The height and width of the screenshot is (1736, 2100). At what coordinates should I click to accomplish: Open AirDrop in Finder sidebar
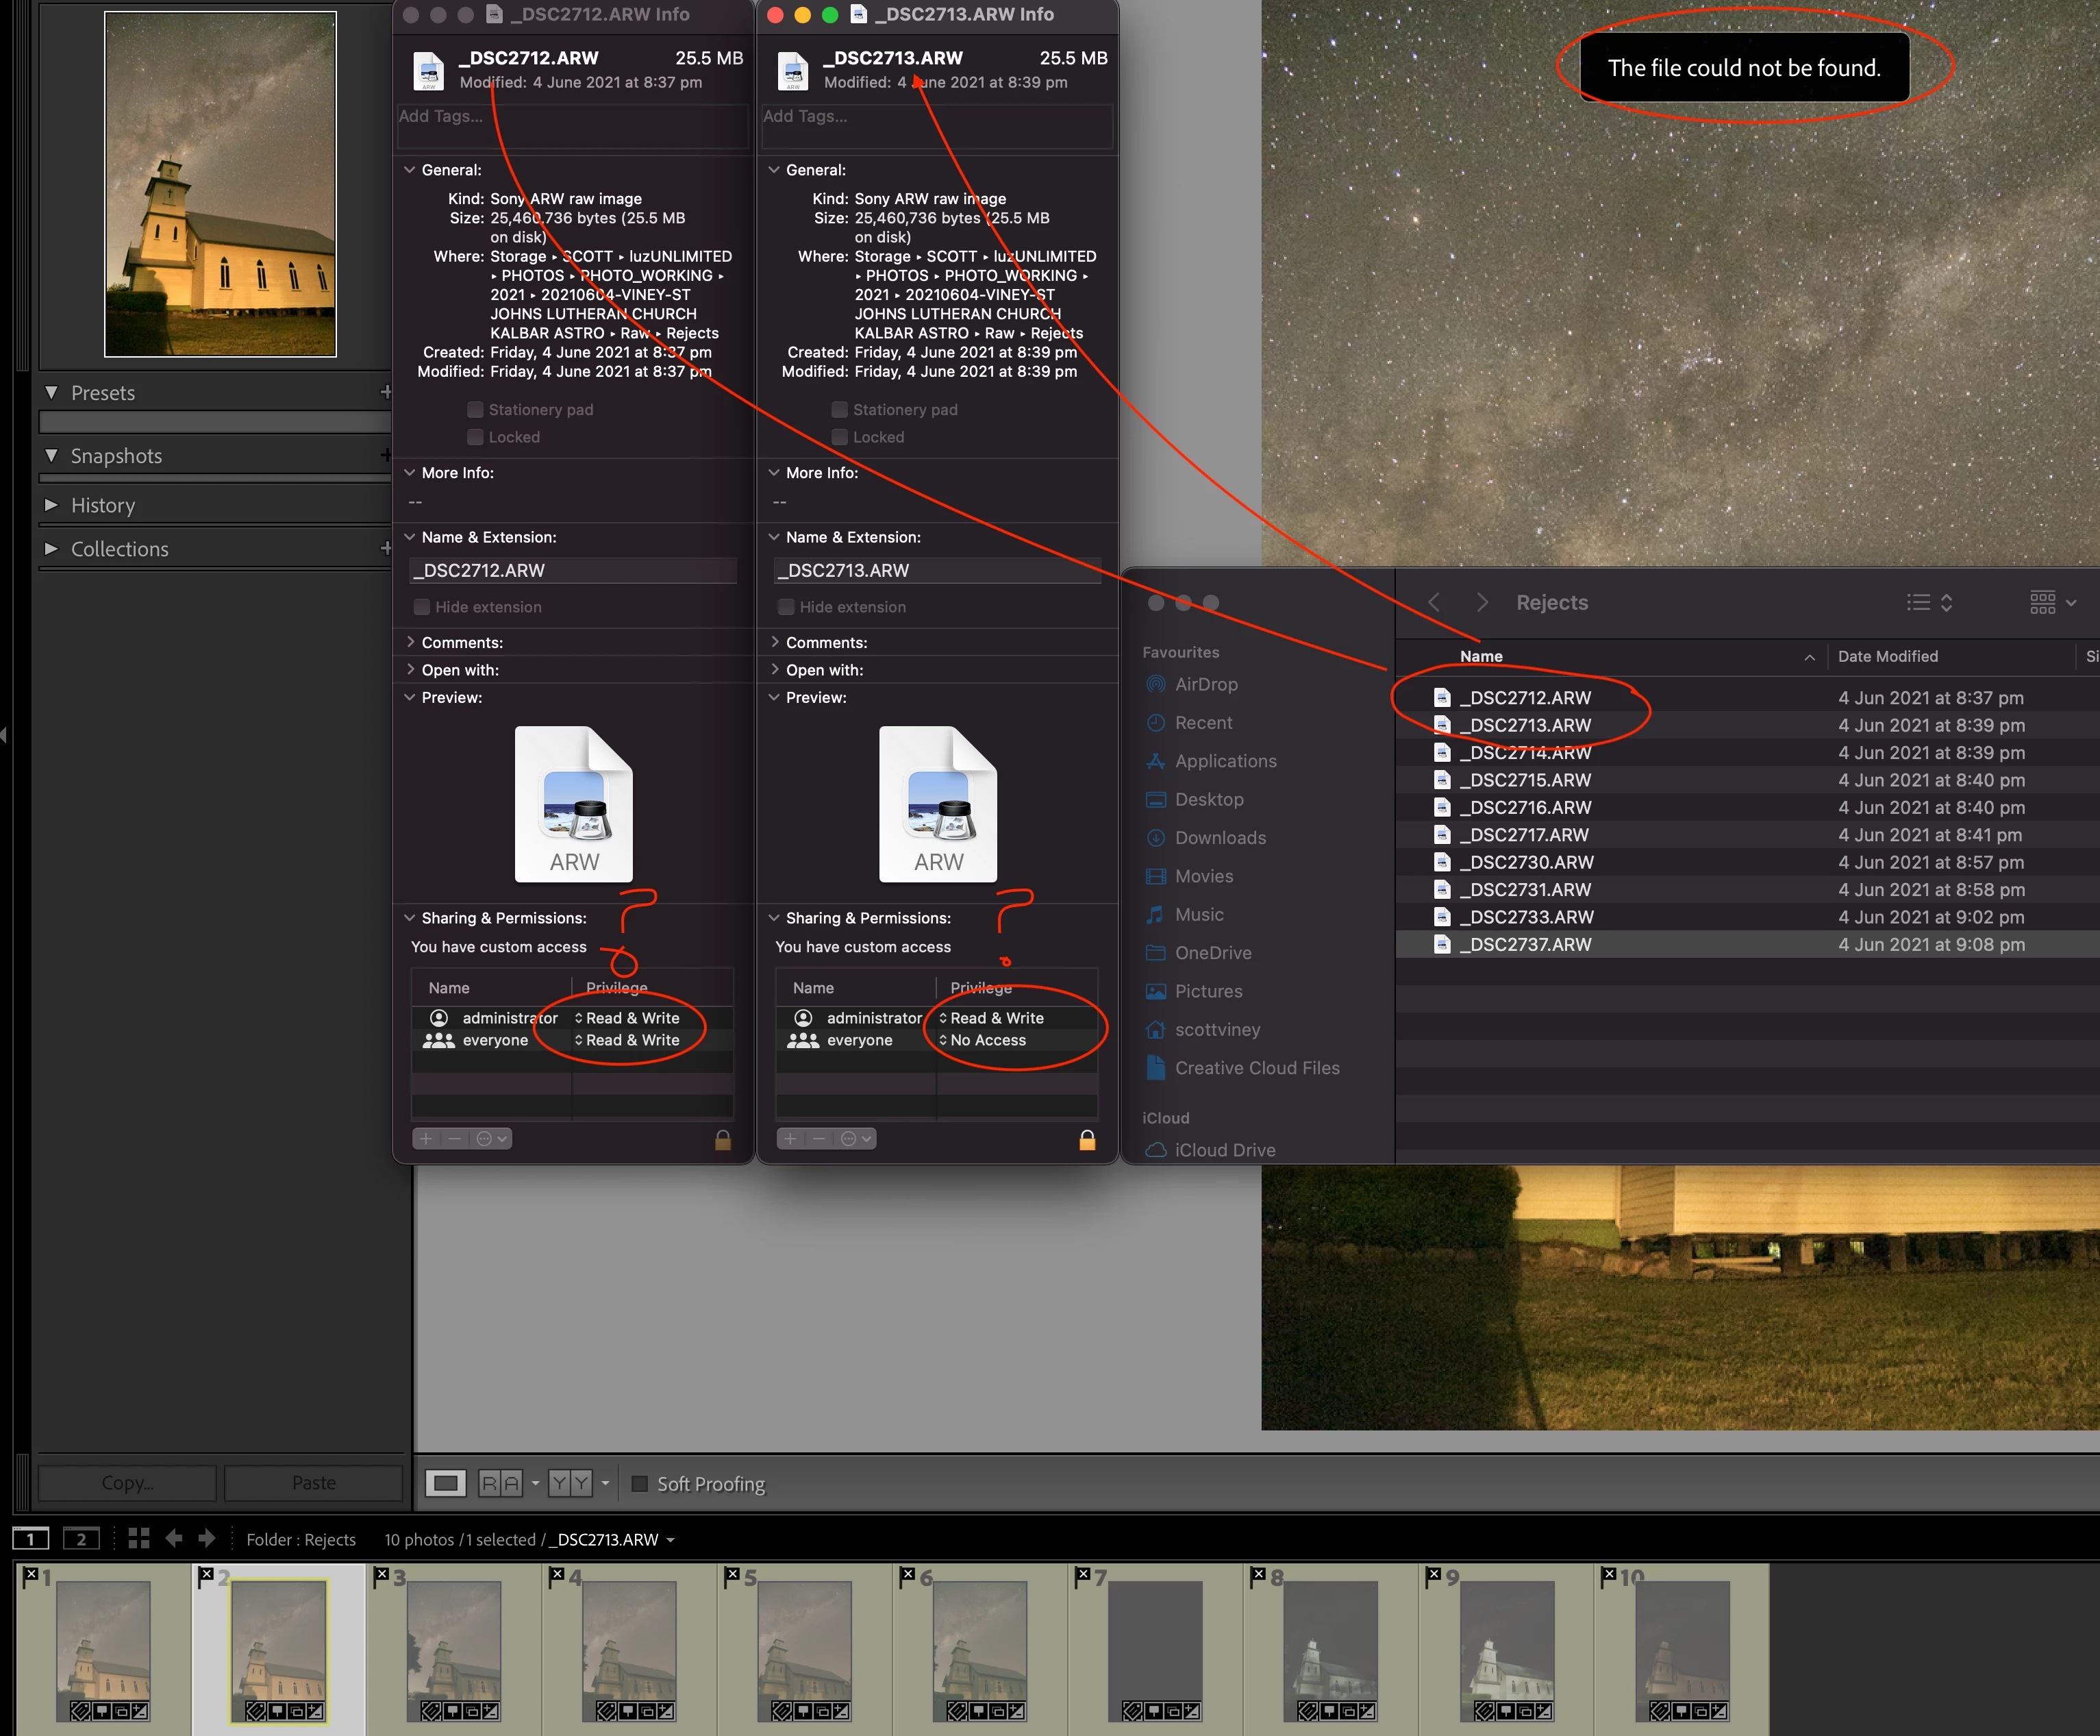pos(1205,684)
